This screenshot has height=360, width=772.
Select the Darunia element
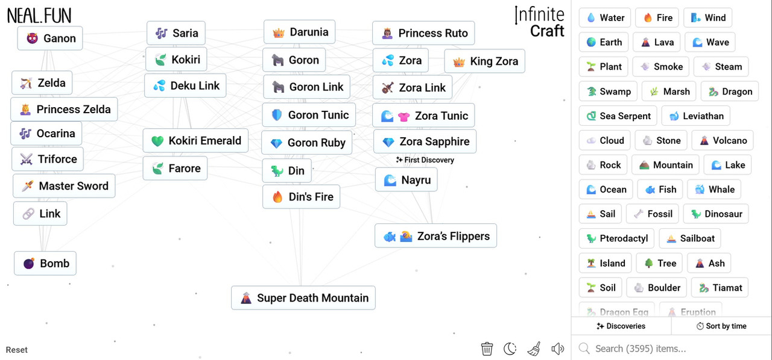300,33
